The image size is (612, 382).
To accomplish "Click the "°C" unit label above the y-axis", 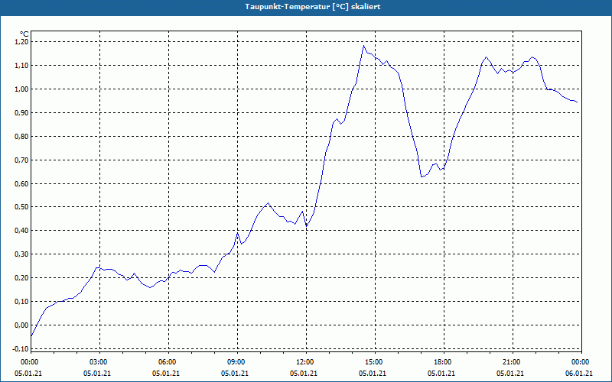I will [x=24, y=34].
